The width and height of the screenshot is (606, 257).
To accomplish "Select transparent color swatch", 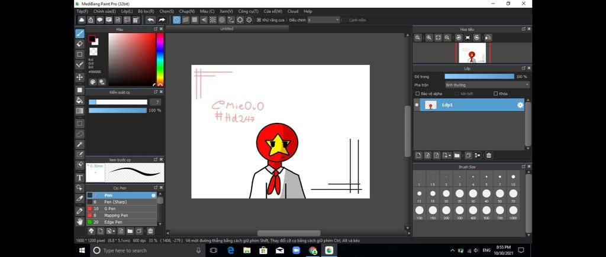I will (93, 52).
